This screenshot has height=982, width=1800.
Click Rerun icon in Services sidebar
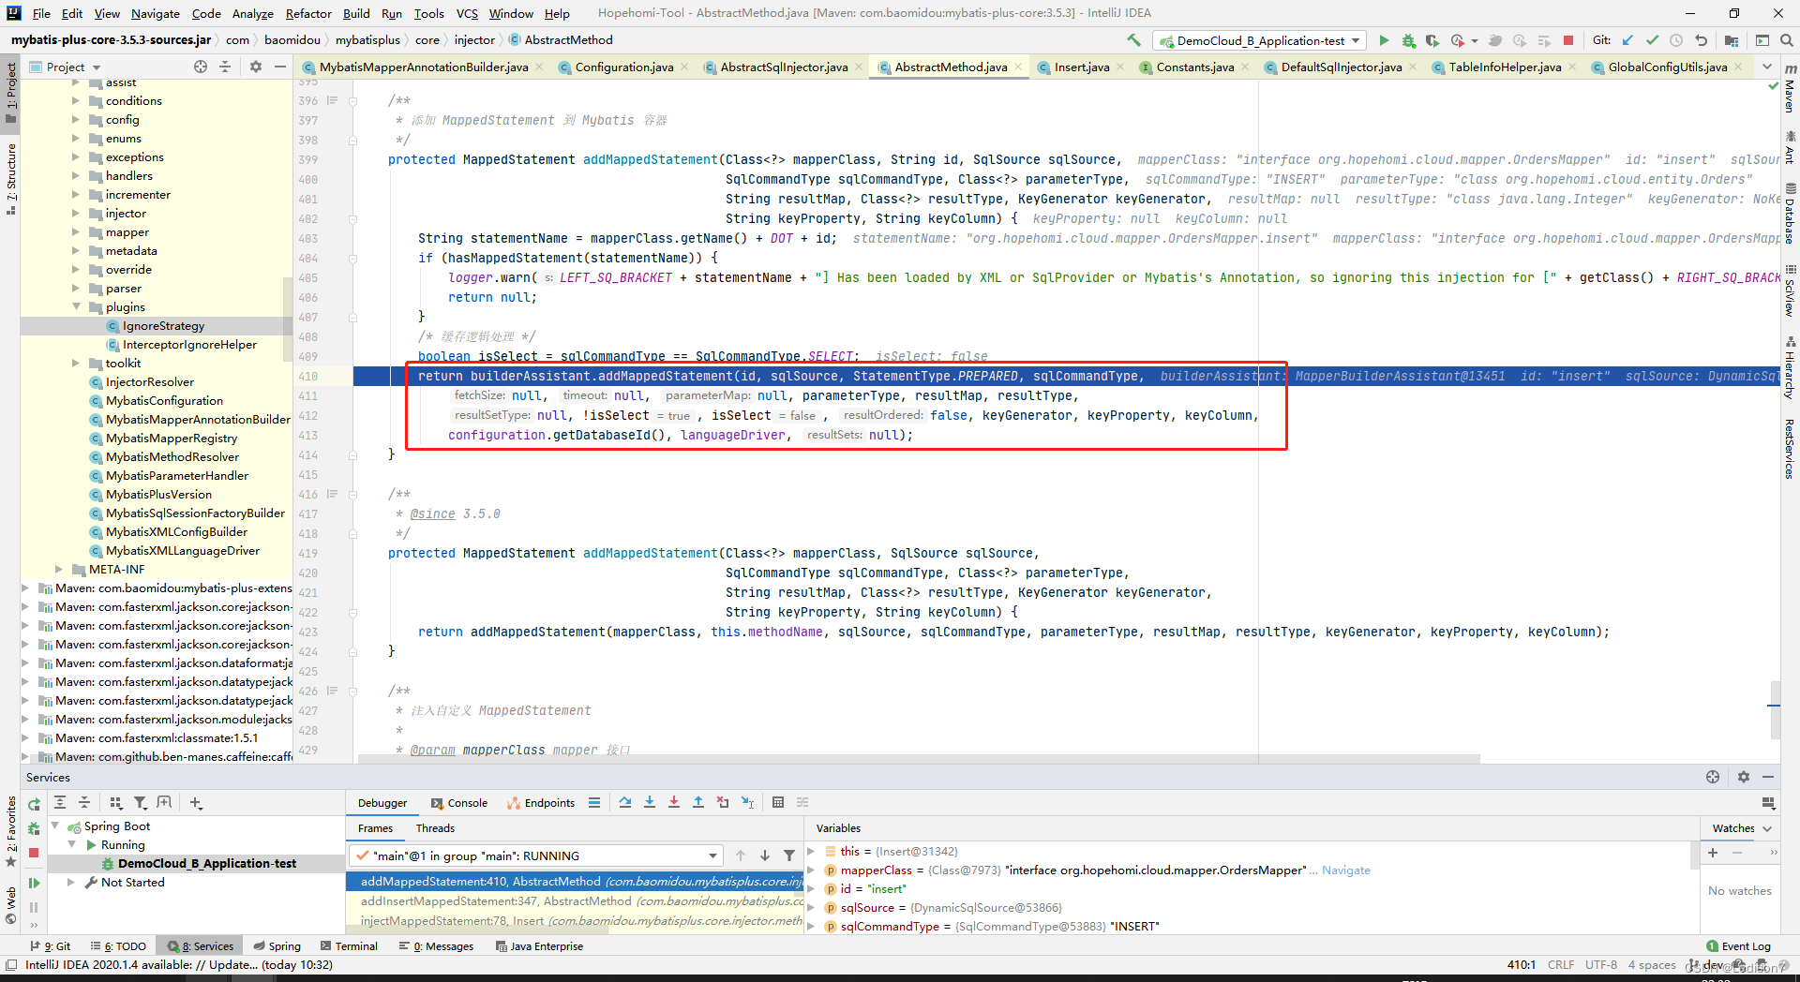(x=34, y=804)
